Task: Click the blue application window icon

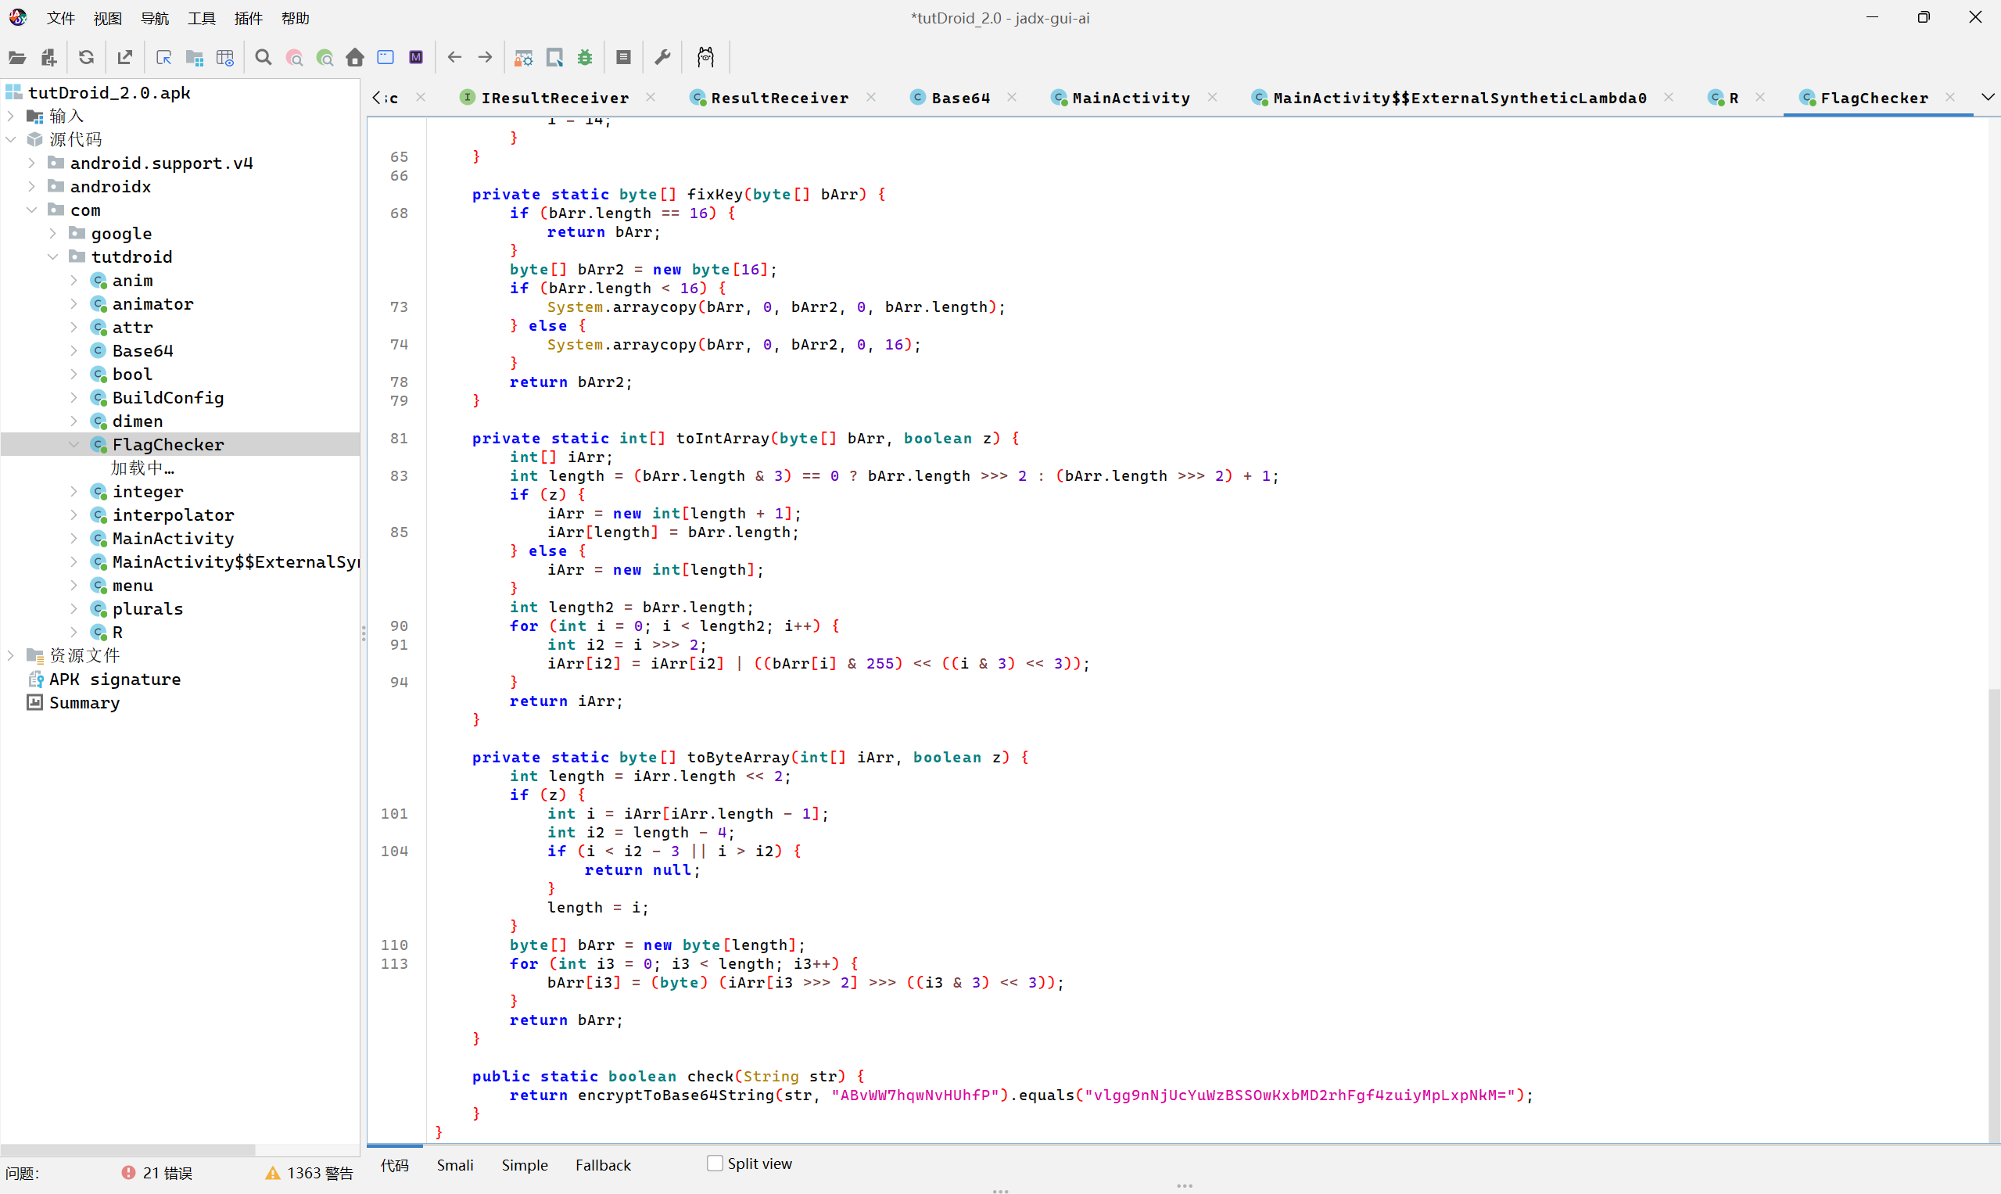Action: click(385, 57)
